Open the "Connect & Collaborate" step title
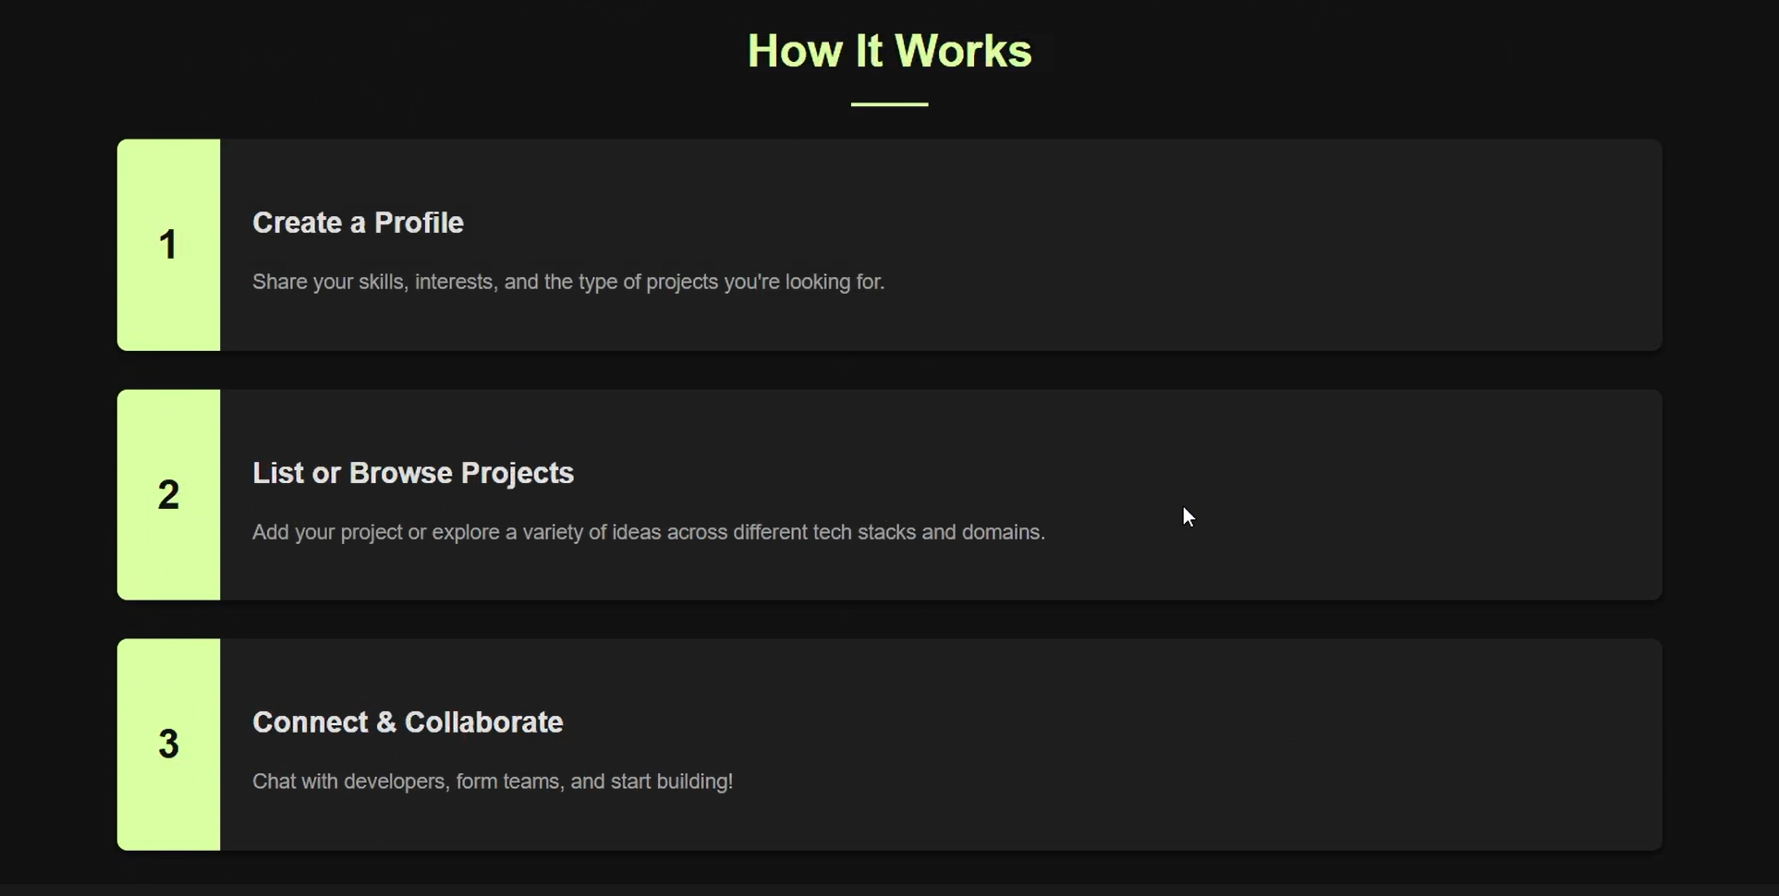The image size is (1779, 896). pyautogui.click(x=408, y=722)
